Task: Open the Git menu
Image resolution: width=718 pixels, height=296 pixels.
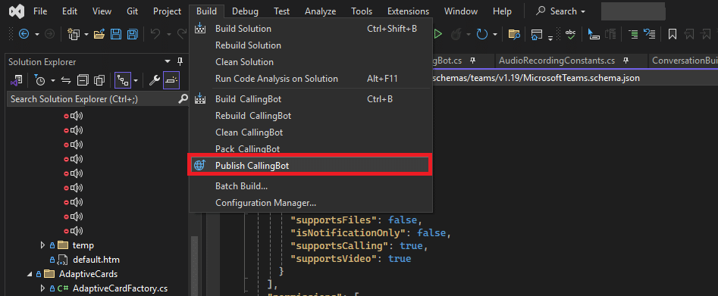Action: 133,11
